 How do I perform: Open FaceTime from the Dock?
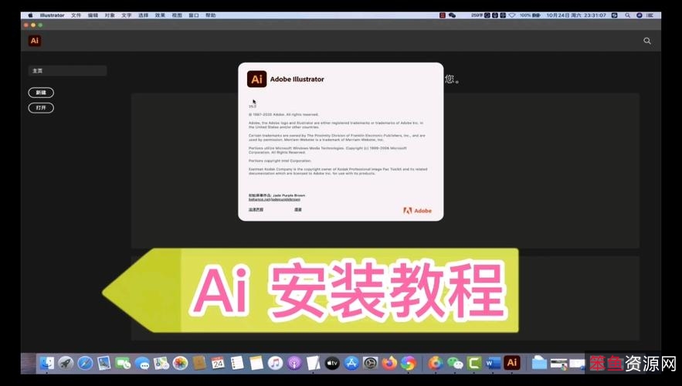(x=123, y=363)
